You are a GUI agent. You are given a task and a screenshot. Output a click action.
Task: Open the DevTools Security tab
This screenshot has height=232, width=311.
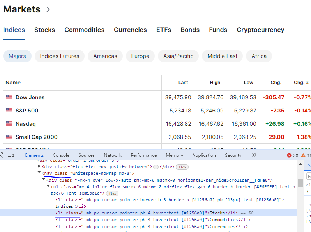pyautogui.click(x=233, y=155)
